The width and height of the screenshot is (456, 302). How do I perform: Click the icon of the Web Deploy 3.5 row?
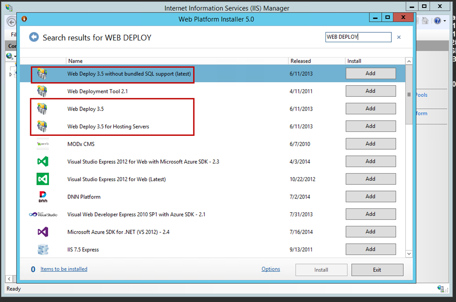[x=42, y=109]
